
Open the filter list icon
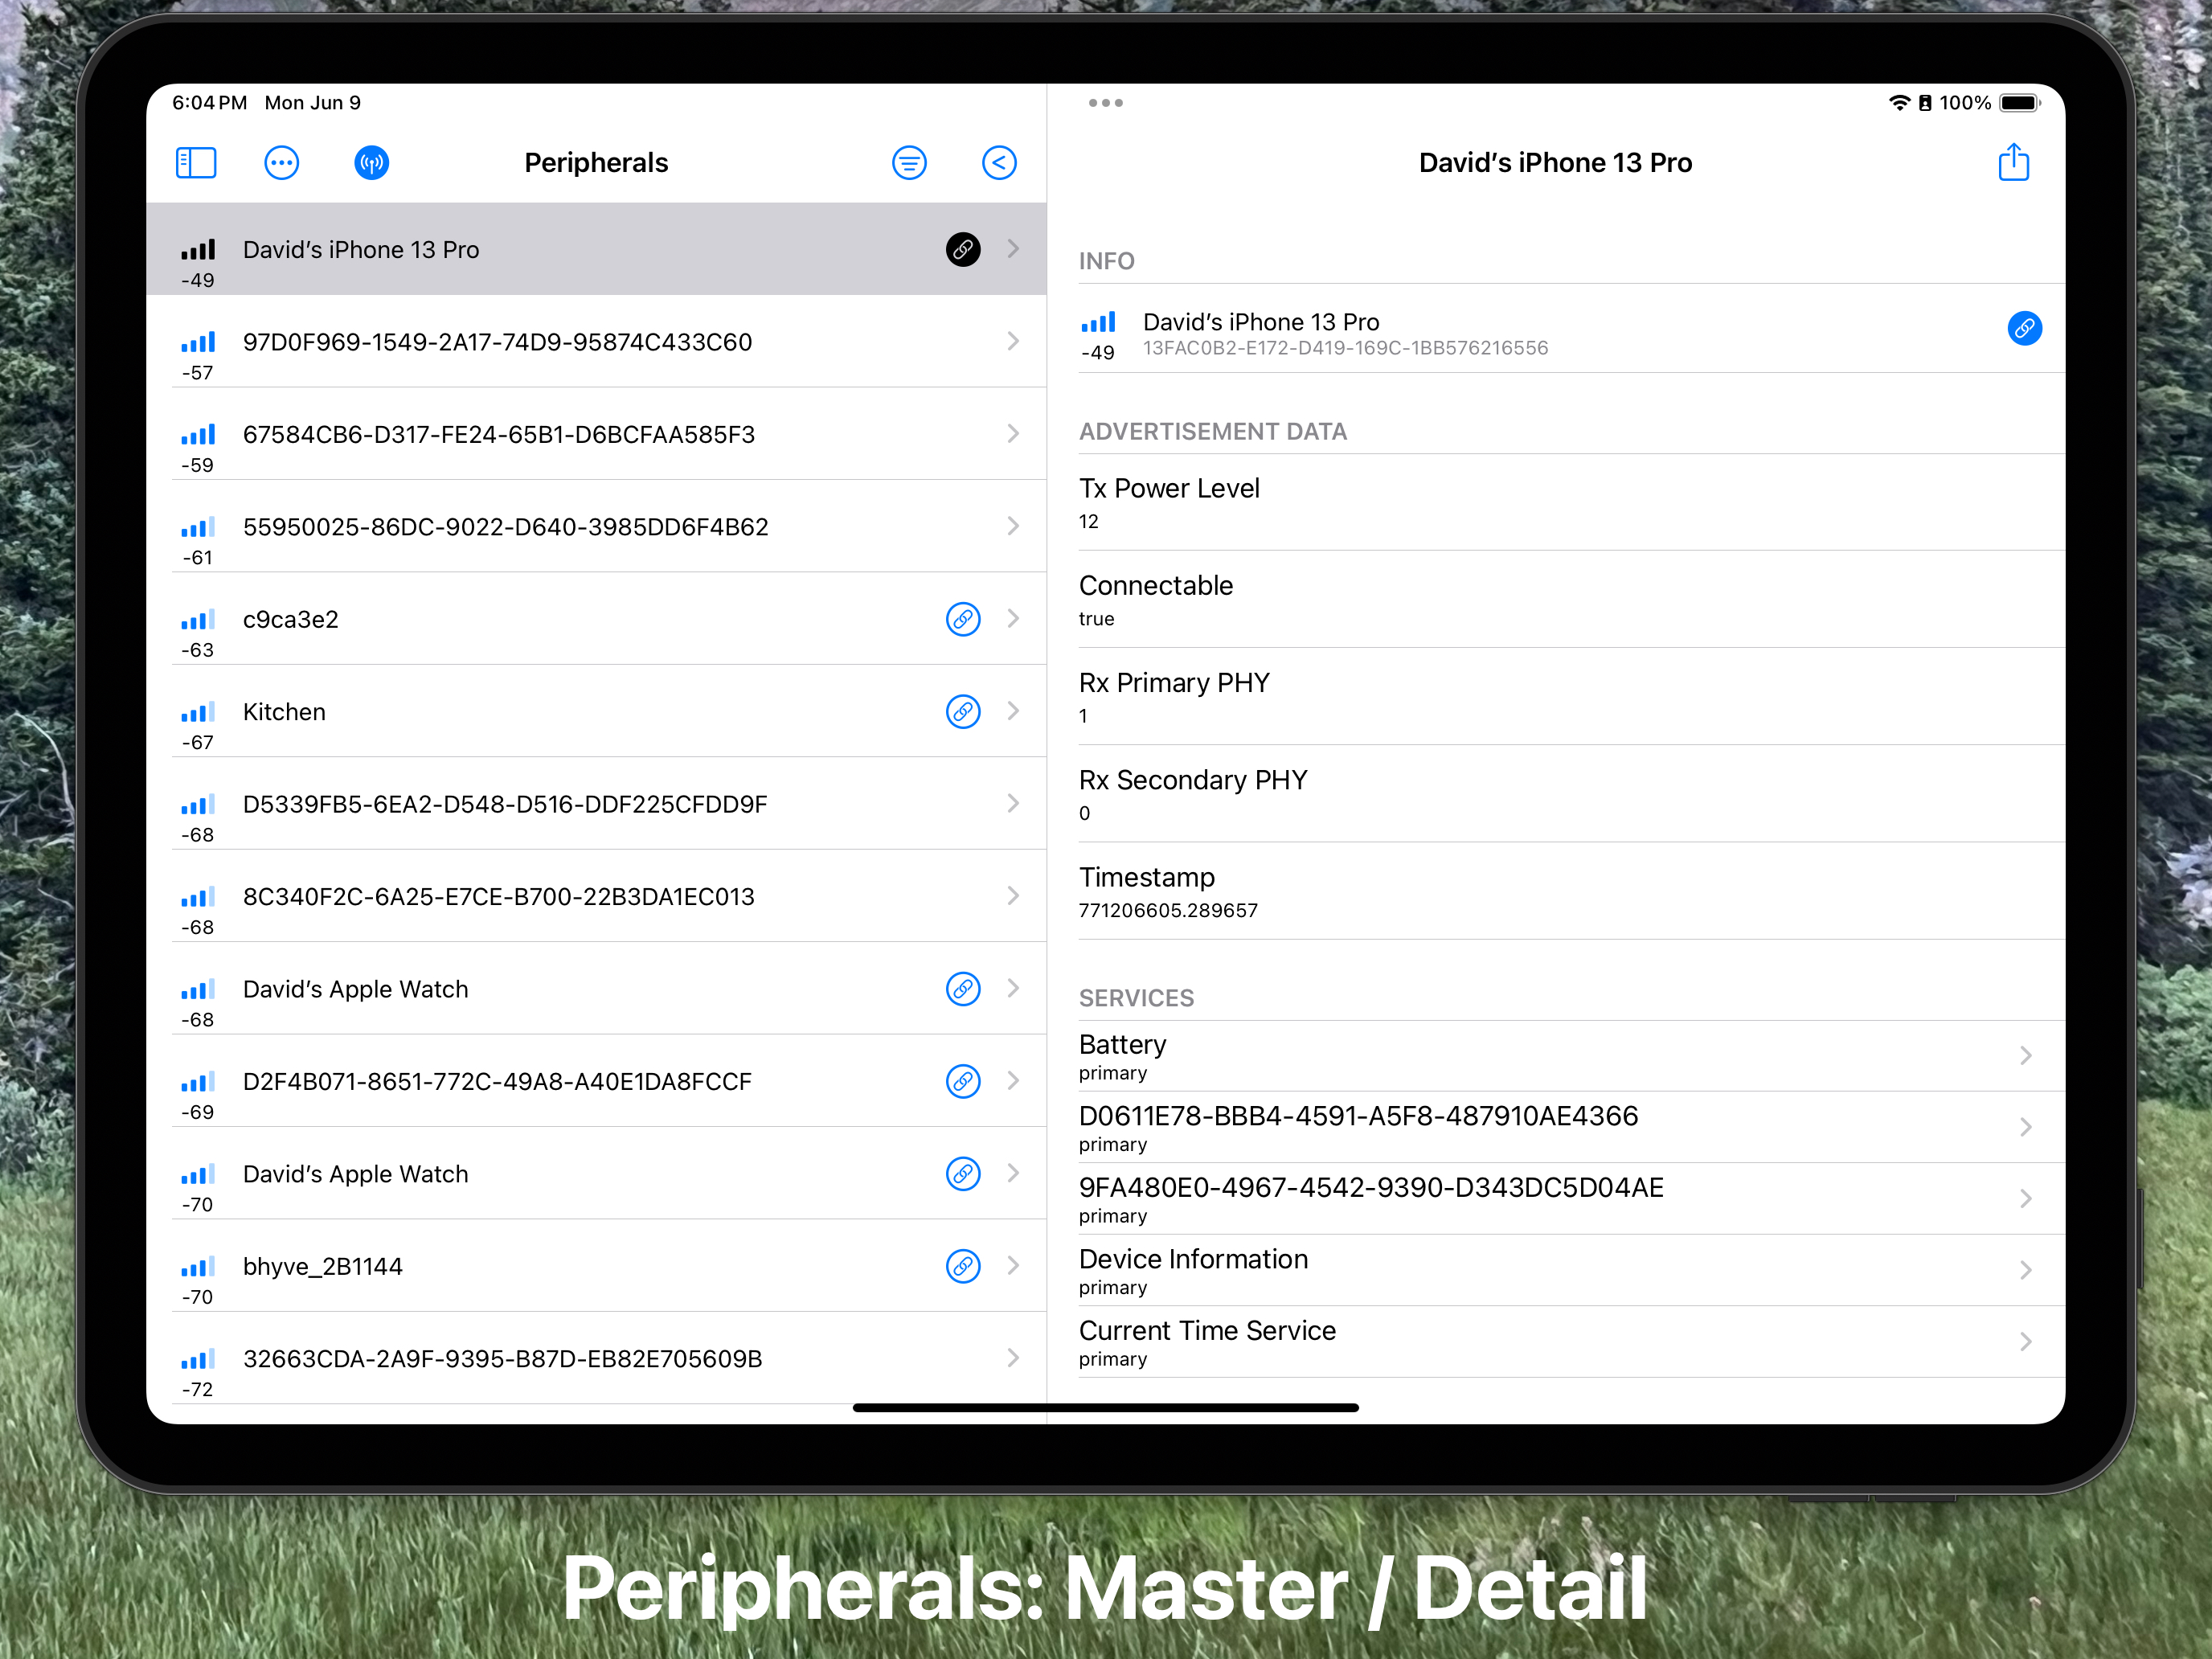click(909, 163)
